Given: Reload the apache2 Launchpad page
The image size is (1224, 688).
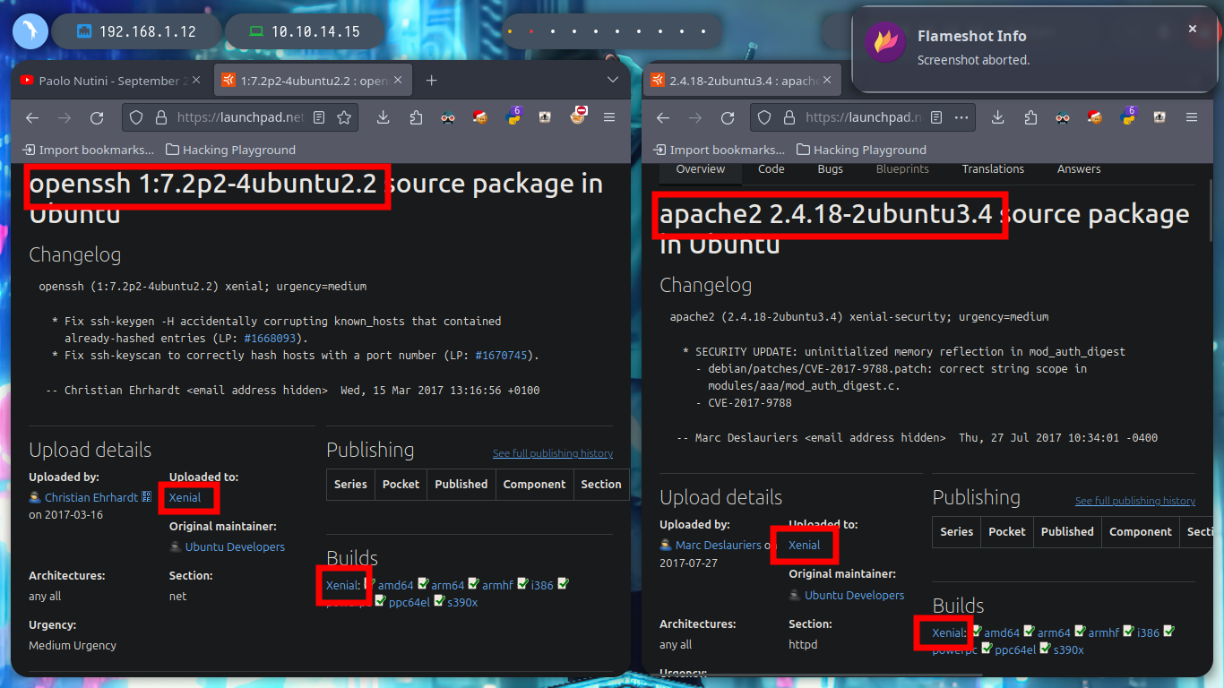Looking at the screenshot, I should pyautogui.click(x=728, y=117).
